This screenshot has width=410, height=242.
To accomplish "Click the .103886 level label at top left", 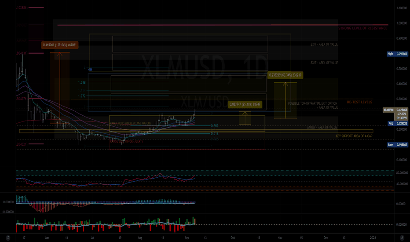I will coord(22,7).
